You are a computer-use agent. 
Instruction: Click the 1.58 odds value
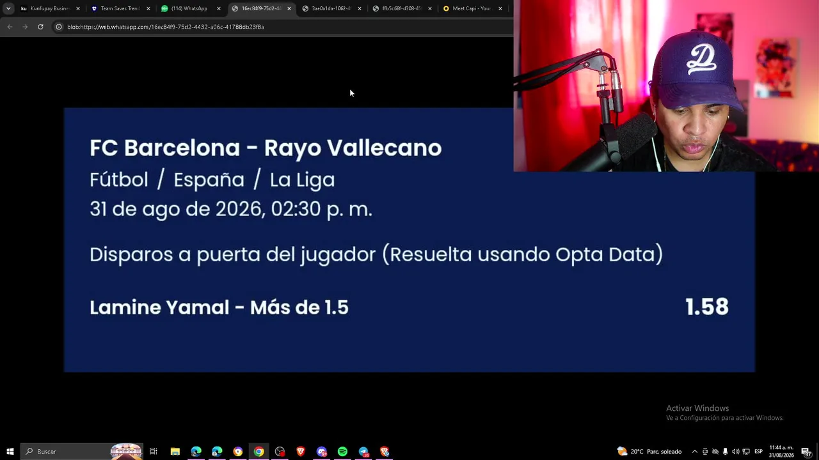pos(707,307)
